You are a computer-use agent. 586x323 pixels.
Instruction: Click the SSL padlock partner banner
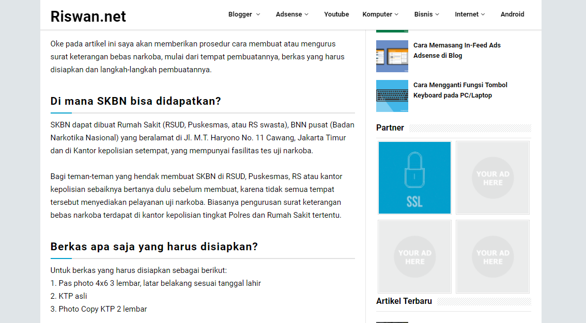414,177
